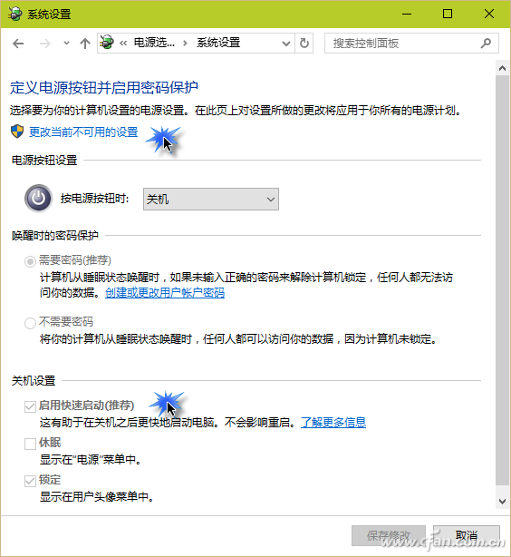Refresh the control panel page

(x=304, y=44)
